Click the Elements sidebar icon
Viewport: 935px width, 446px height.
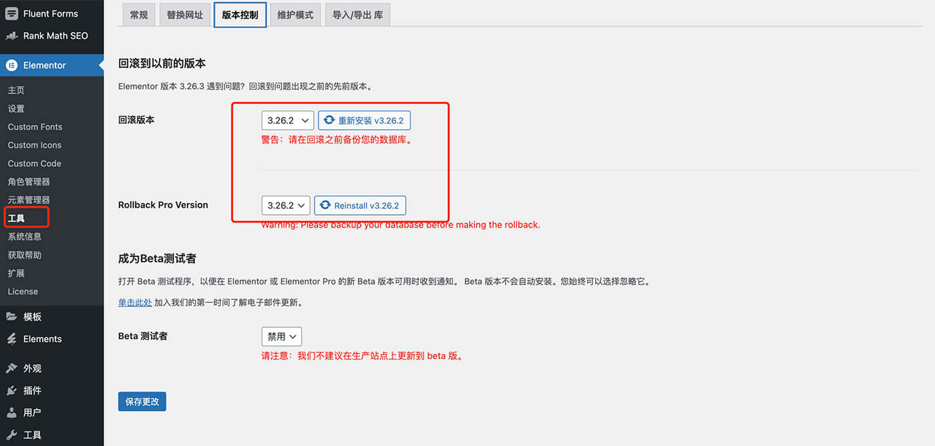tap(11, 339)
